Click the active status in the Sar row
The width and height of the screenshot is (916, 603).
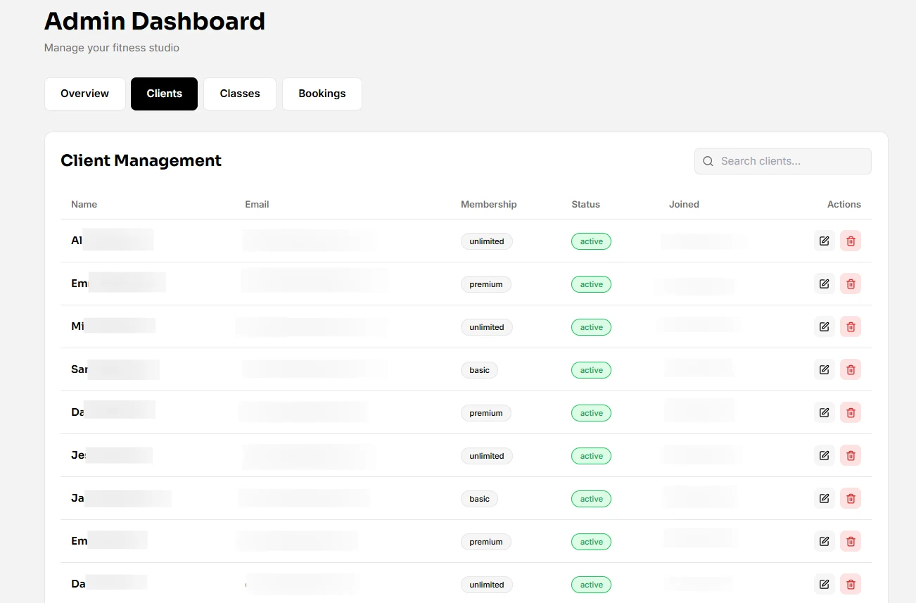592,370
